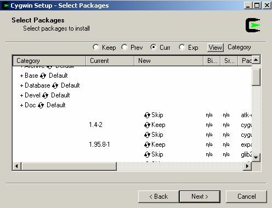Cycle the install action icon beside Database

55,85
